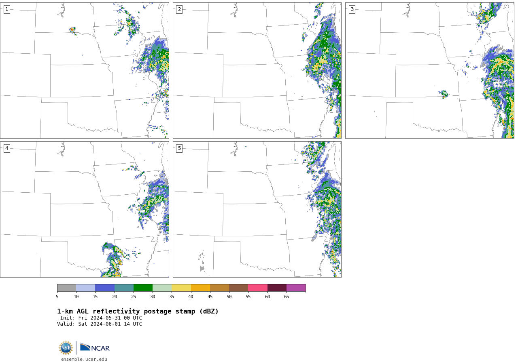Viewport: 518px width, 364px height.
Task: Open ensemble member 4 reflectivity panel
Action: (x=84, y=209)
